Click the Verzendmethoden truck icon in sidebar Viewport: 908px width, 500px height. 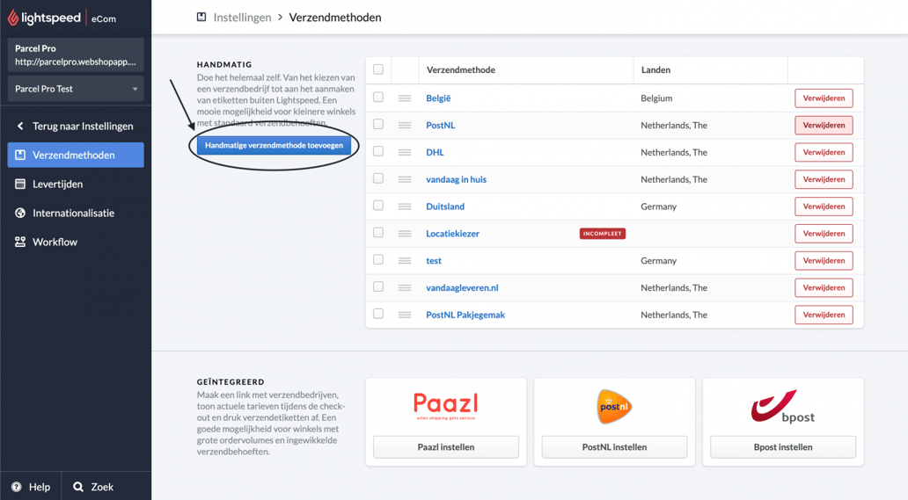20,156
